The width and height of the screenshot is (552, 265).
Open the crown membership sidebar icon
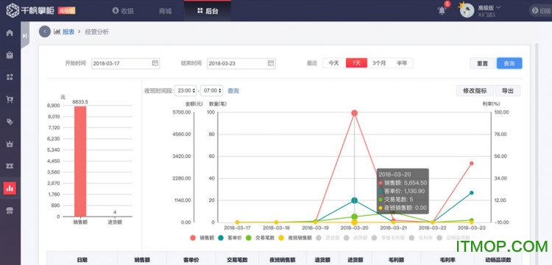click(10, 144)
